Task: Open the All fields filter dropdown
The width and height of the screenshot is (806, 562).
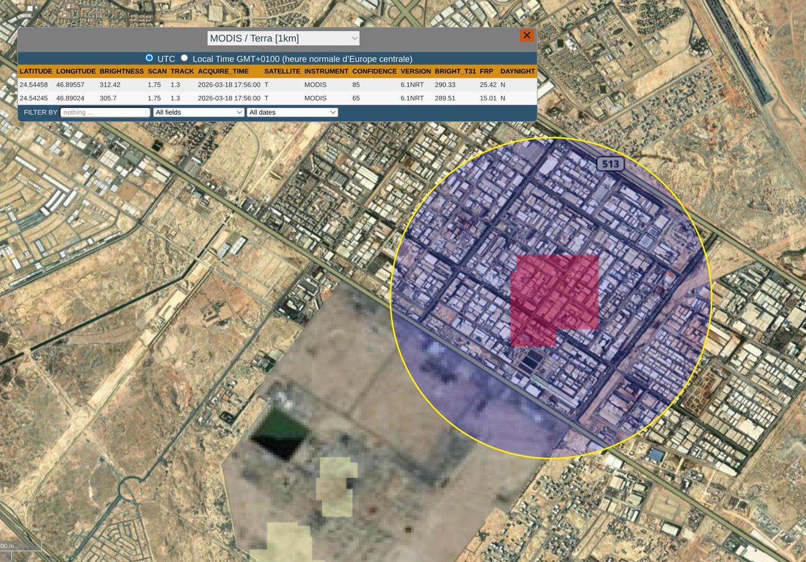Action: [198, 112]
